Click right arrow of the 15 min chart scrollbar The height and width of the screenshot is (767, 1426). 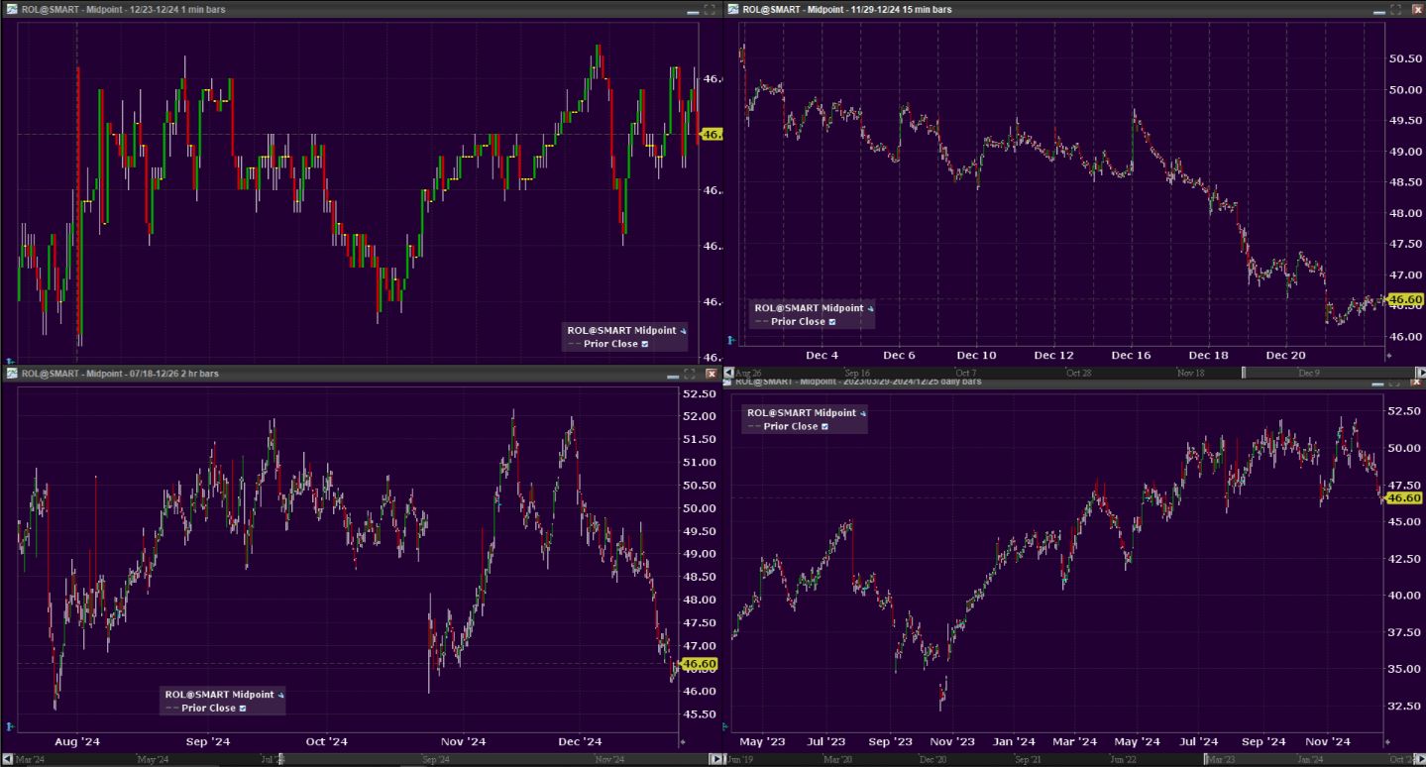click(x=1420, y=373)
